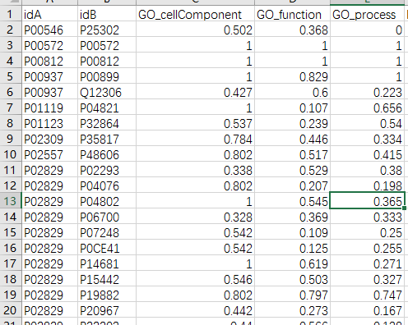Viewport: 408px width, 325px height.
Task: Click the 0.338 value cell
Action: tap(195, 170)
